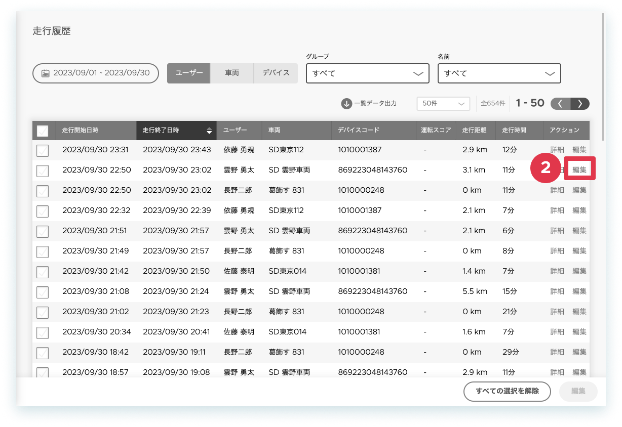This screenshot has height=427, width=622.
Task: Open 詳細 for the 23:31 依藤 勇規 row
Action: click(x=557, y=150)
